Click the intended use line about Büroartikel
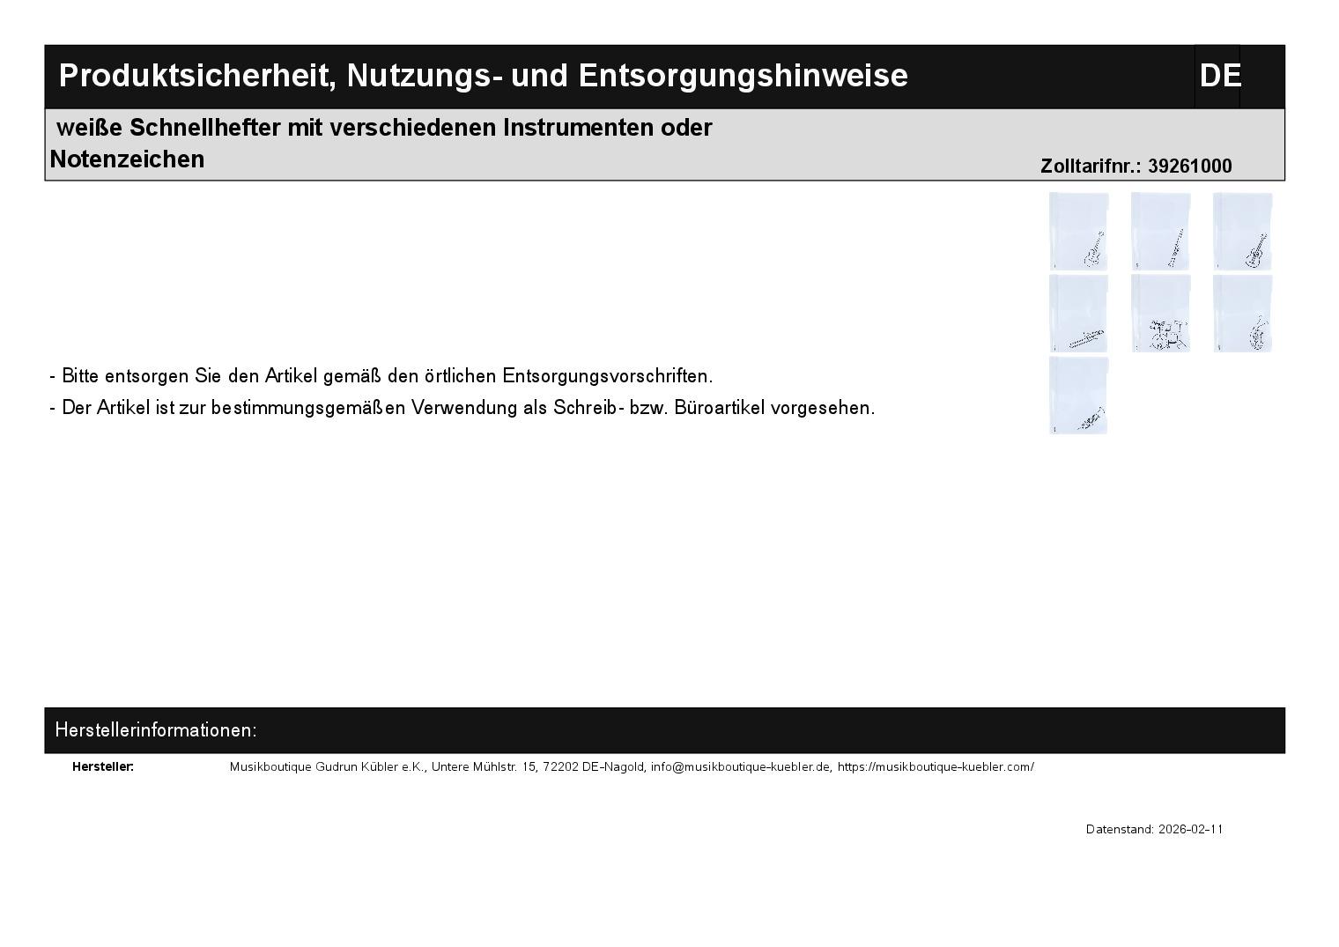This screenshot has height=947, width=1339. (x=462, y=408)
